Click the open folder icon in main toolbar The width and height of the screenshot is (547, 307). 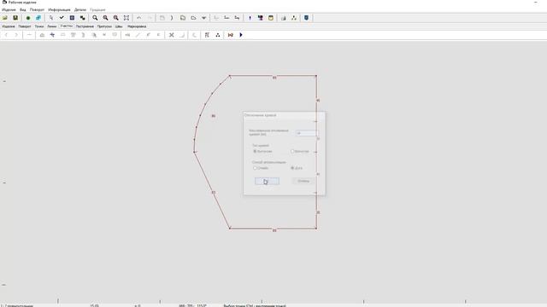5,18
